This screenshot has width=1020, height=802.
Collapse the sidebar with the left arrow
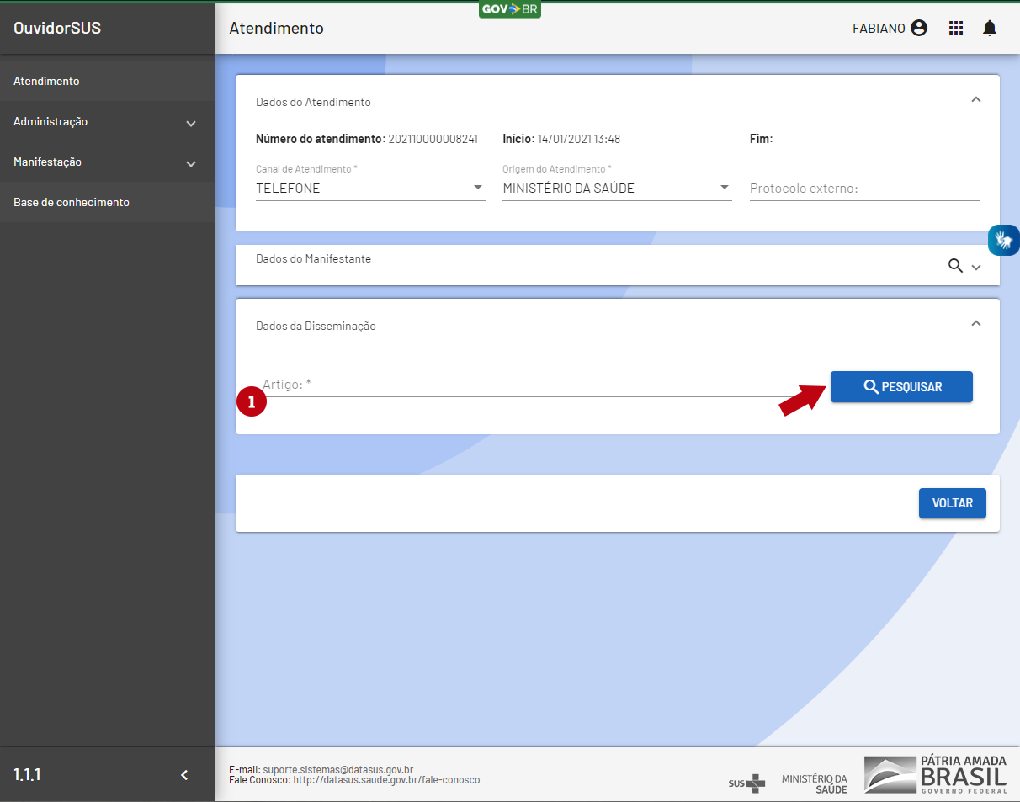(x=185, y=775)
